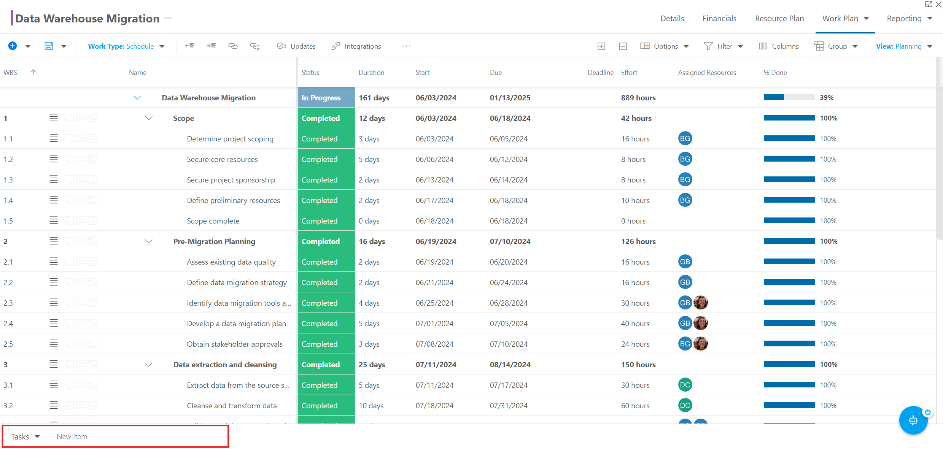Collapse the Scope section chevron
Screen dimensions: 943x449
[x=149, y=118]
